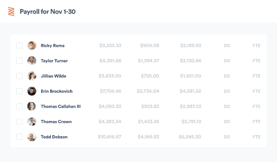Toggle checkbox for Thomas Callahan III
This screenshot has height=162, width=277.
click(19, 106)
